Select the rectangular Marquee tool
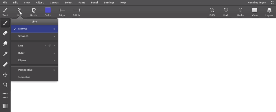The image size is (276, 112). tap(5, 95)
